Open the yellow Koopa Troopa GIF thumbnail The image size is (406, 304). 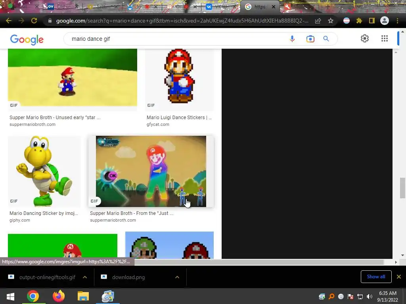click(44, 171)
